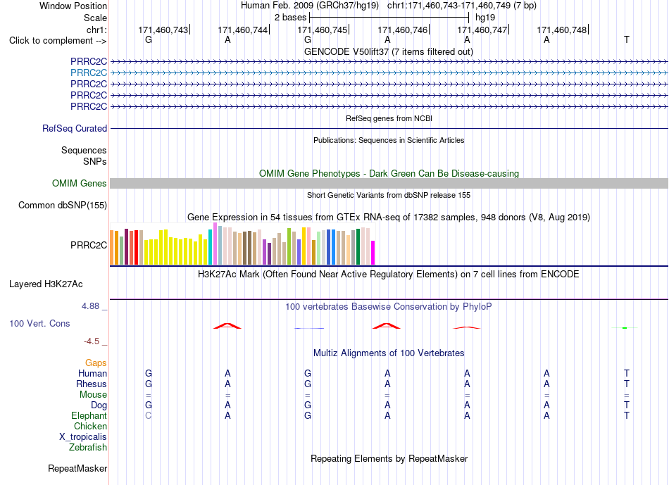Viewport: 669px width, 485px height.
Task: Click the T base in the top sequence row
Action: (x=626, y=39)
